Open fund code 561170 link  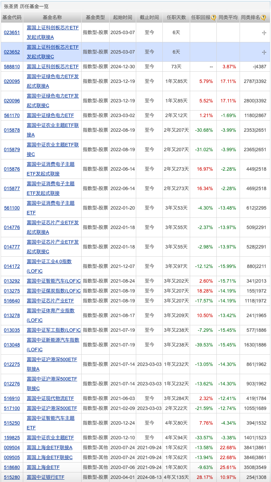[x=12, y=115]
